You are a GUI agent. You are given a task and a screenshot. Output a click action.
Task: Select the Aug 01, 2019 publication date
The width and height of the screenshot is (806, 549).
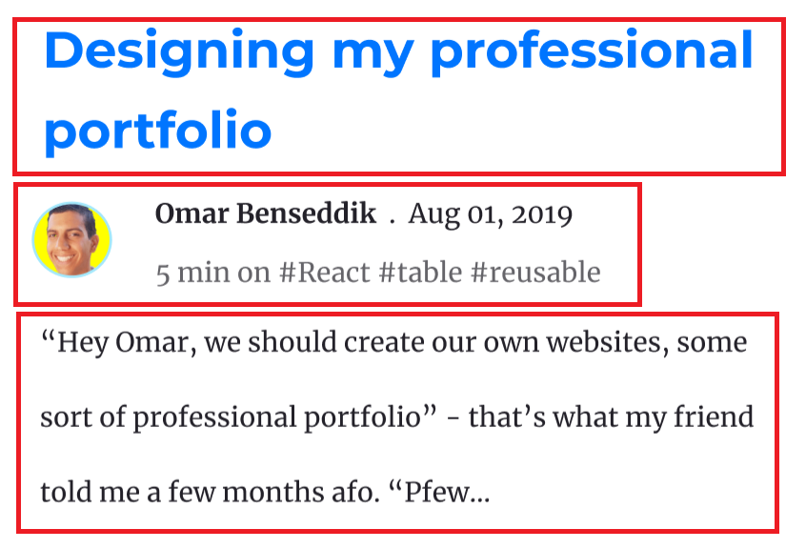(x=490, y=214)
